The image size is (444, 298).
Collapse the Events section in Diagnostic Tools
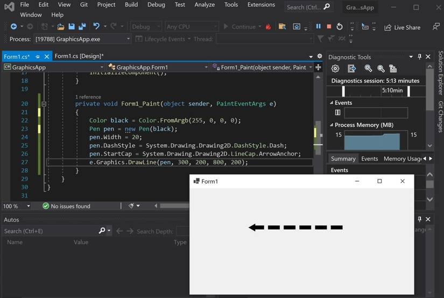point(332,102)
